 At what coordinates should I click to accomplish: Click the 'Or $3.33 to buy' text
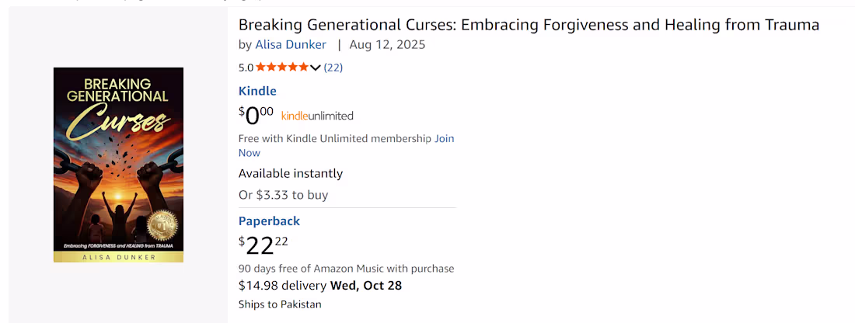click(x=284, y=195)
